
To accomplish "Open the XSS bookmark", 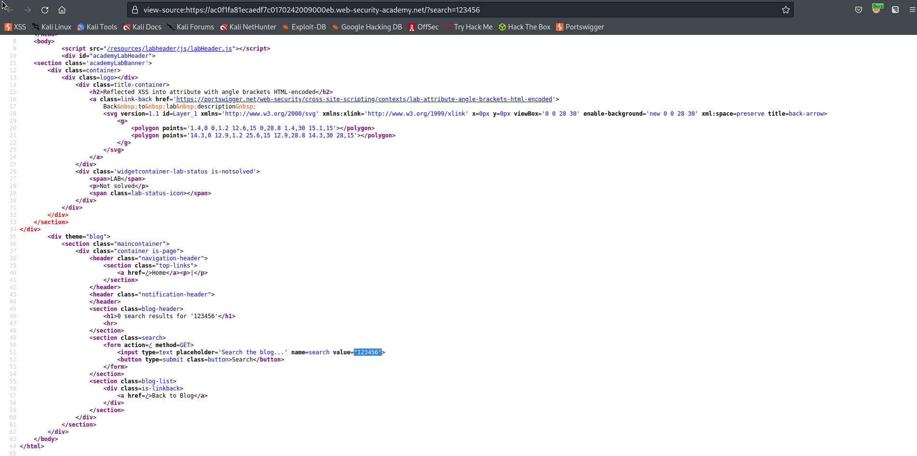I will pos(15,27).
